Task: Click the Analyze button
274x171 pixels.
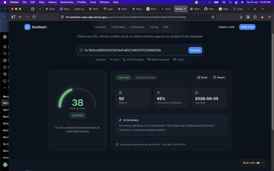Action: click(x=195, y=50)
